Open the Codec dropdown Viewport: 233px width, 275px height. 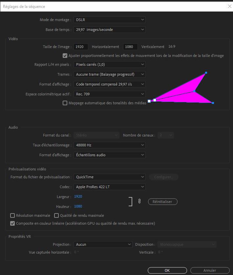coord(109,187)
